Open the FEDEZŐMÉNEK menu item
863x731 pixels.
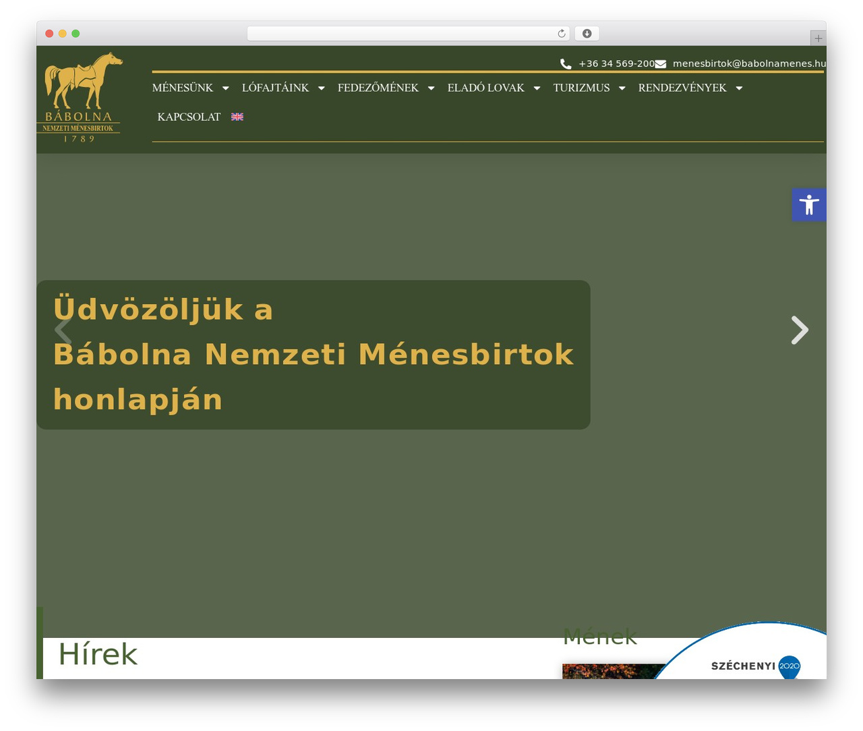pyautogui.click(x=378, y=88)
